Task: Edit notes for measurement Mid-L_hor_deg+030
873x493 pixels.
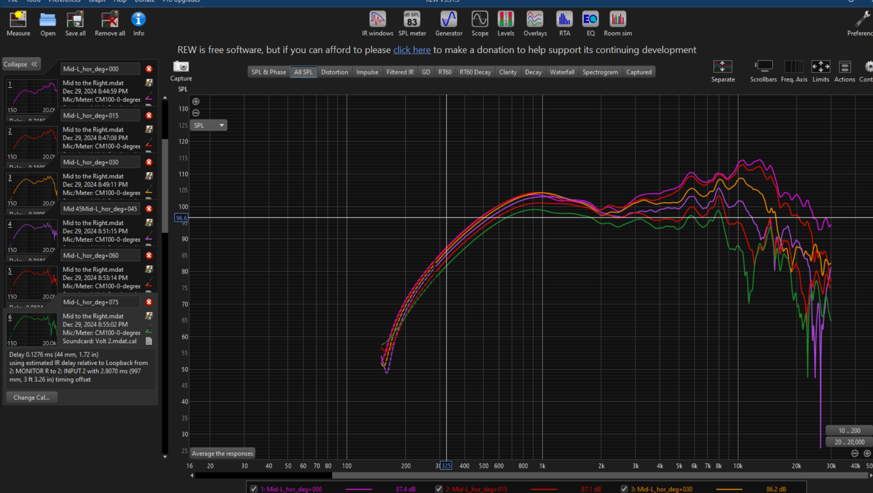Action: click(x=149, y=176)
